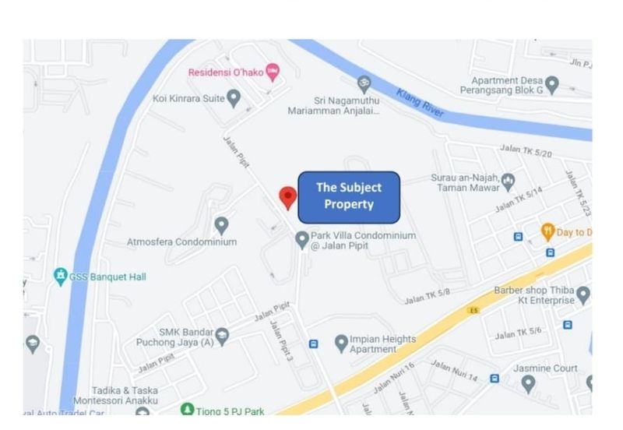Open the Day to Day restaurant icon
The width and height of the screenshot is (623, 430).
[x=548, y=232]
